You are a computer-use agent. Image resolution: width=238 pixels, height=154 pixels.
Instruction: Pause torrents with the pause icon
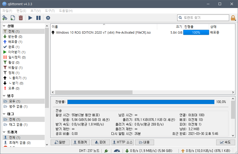click(38, 18)
